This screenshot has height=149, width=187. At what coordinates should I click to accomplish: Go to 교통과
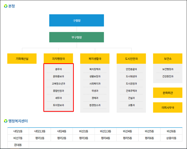point(131,105)
